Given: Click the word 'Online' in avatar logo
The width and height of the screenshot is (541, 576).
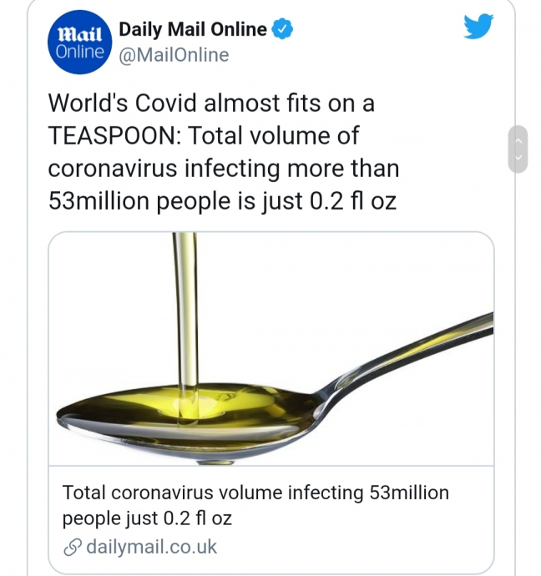Looking at the screenshot, I should [x=80, y=52].
